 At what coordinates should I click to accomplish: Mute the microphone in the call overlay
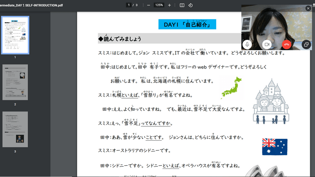[247, 44]
